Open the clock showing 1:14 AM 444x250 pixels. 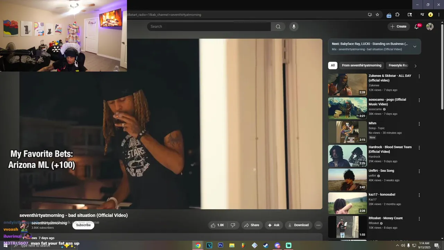425,245
